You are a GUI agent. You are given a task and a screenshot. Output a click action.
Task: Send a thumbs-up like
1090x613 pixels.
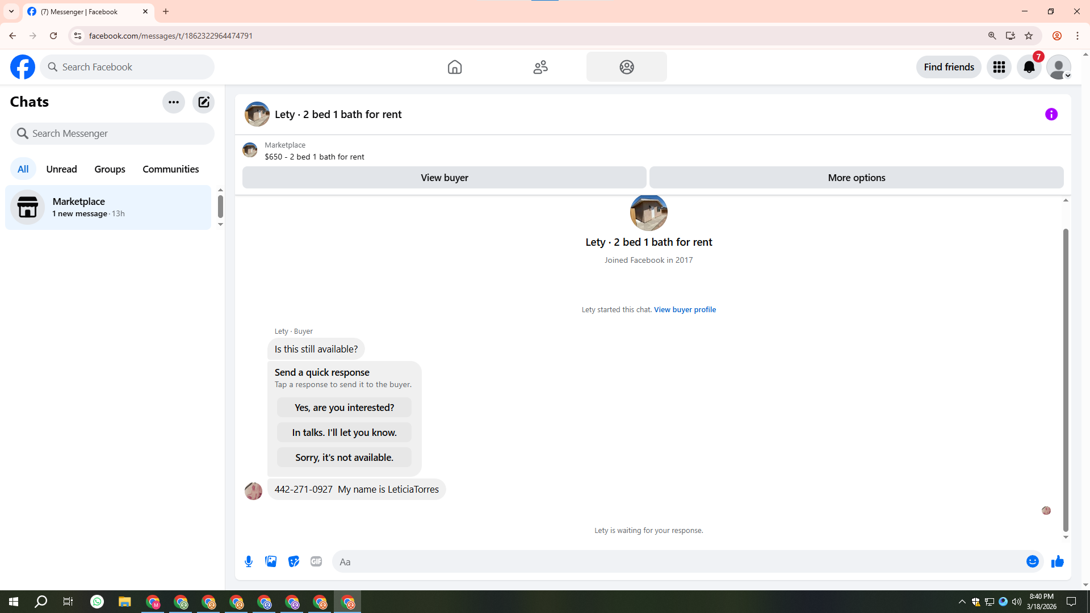click(x=1057, y=561)
